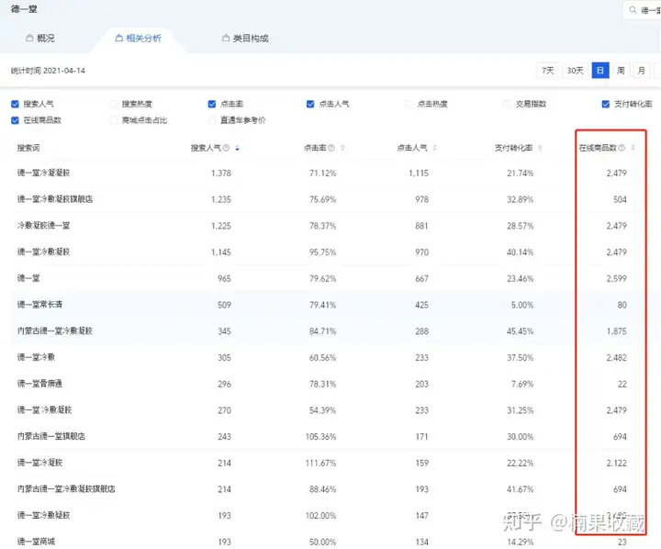Enable the 直通车参考价 checkbox
Viewport: 661px width, 549px height.
point(212,120)
